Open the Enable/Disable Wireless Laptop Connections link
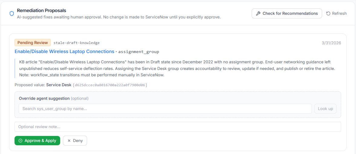356x154 pixels. (x=64, y=52)
